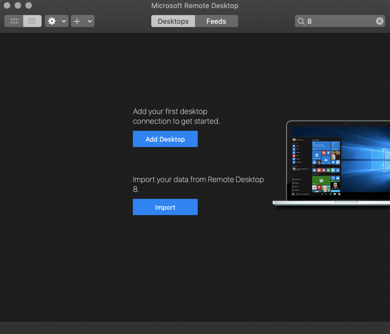The image size is (390, 334).
Task: Click the red close window button
Action: click(7, 5)
